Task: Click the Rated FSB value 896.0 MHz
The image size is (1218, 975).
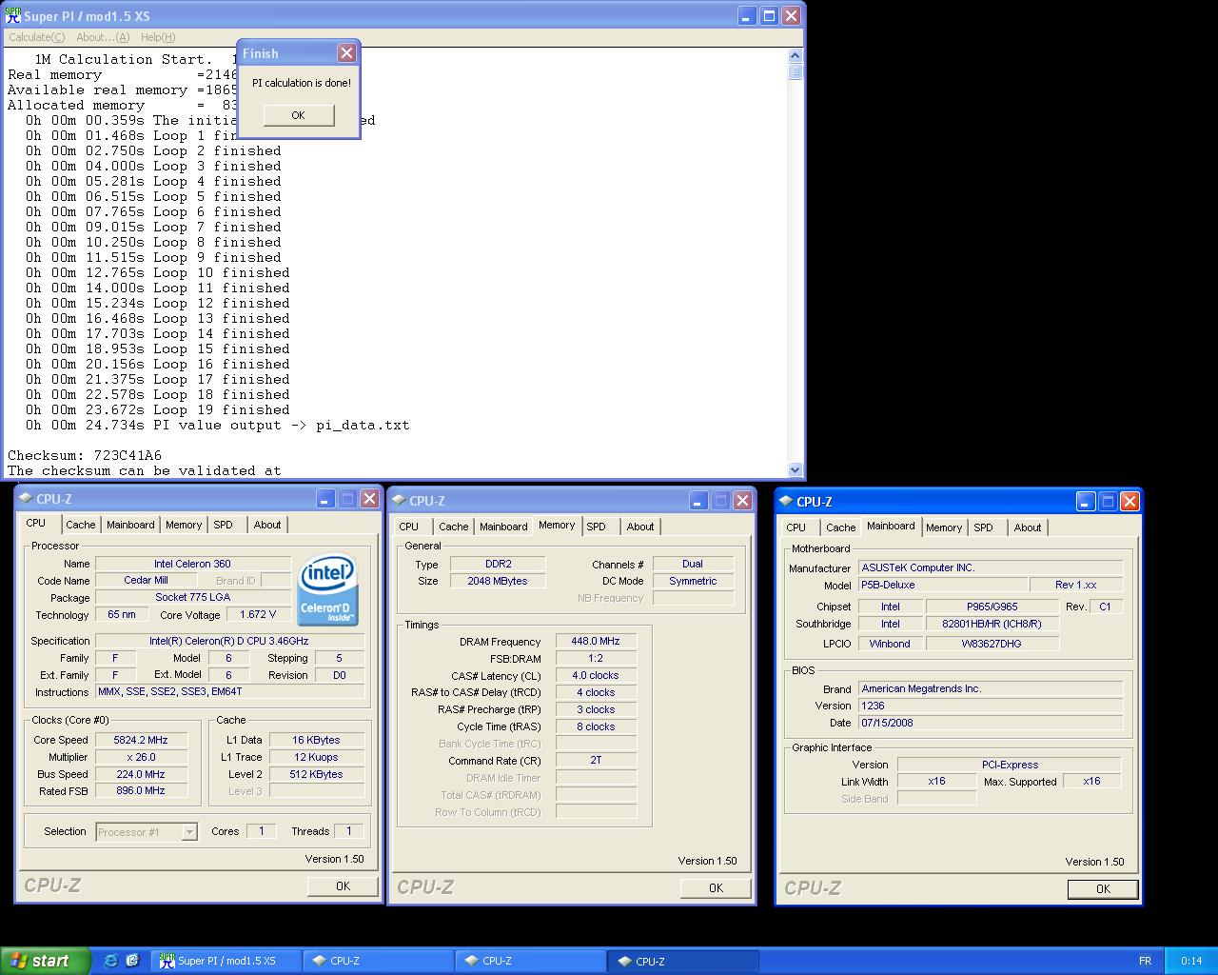Action: [x=141, y=791]
